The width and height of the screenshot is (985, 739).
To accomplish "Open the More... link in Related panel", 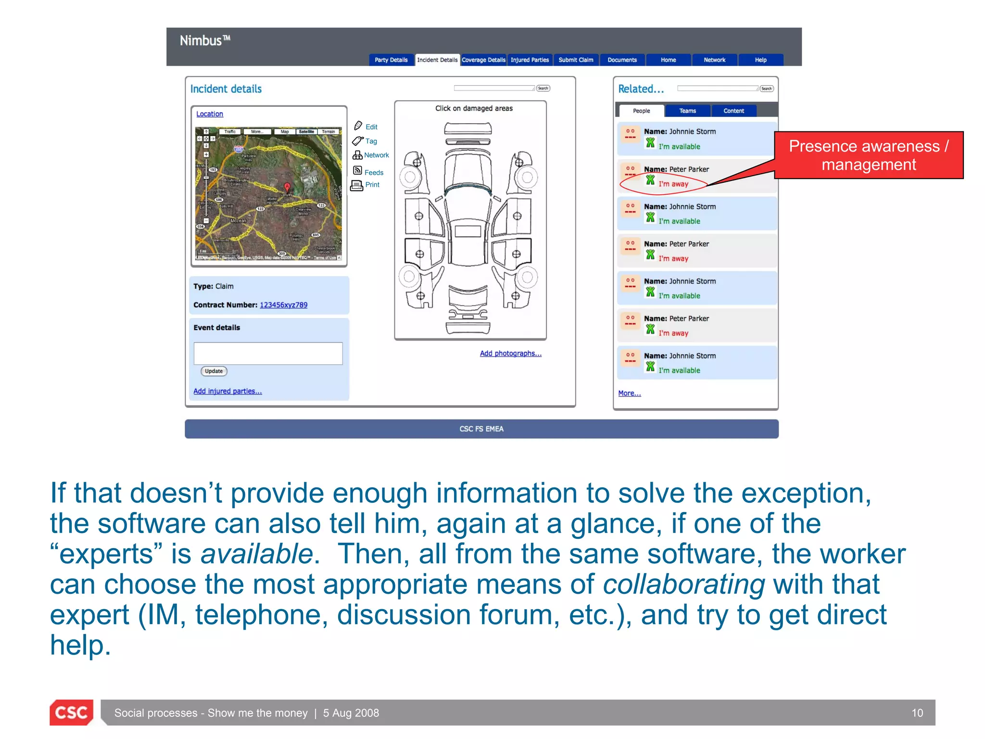I will point(629,393).
